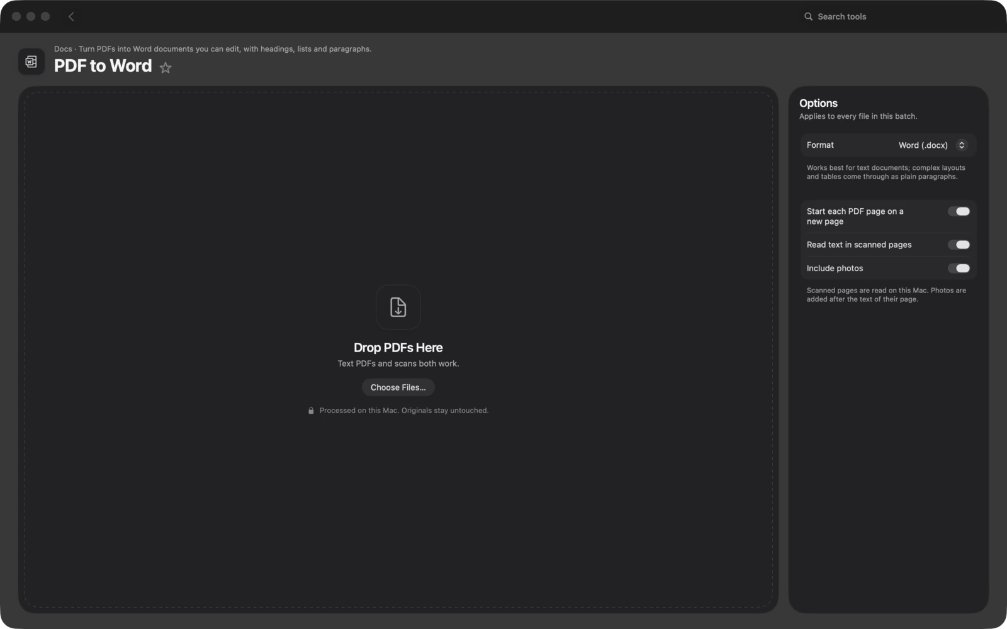Click the Options panel heading
The image size is (1007, 629).
pos(818,103)
